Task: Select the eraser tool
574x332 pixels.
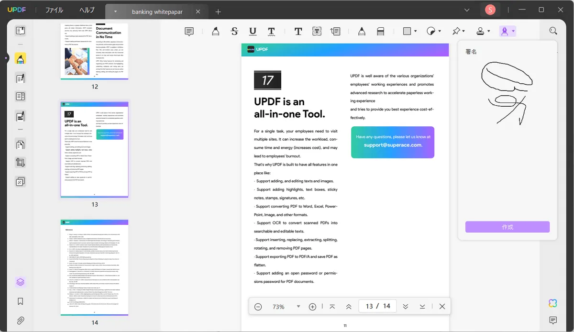Action: coord(381,32)
